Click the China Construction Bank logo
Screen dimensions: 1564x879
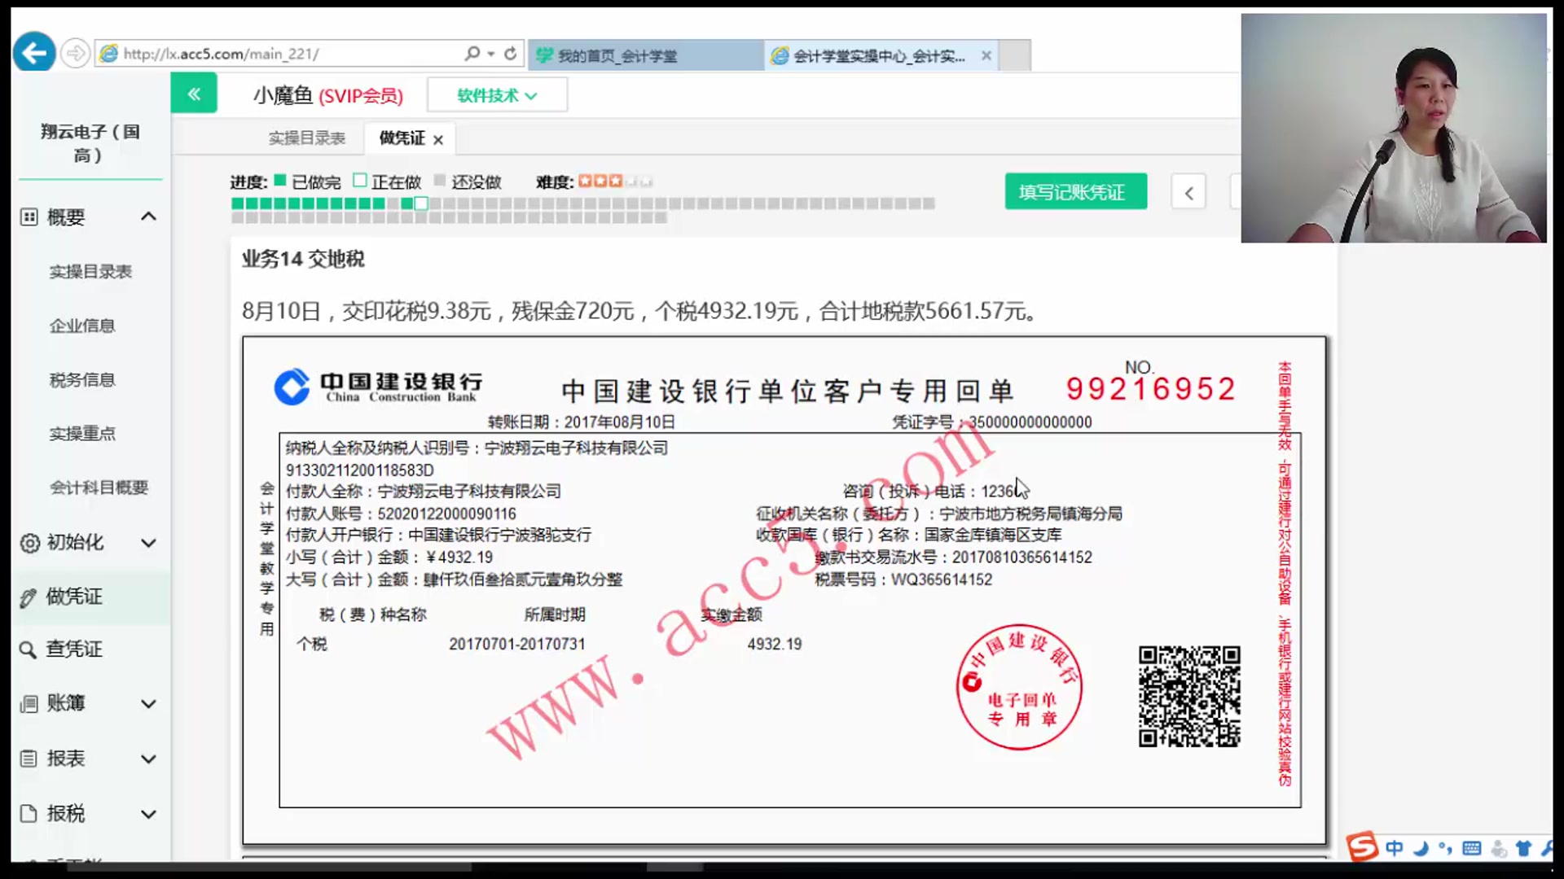(x=379, y=387)
